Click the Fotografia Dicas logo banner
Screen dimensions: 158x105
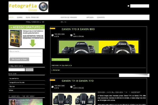pos(28,7)
